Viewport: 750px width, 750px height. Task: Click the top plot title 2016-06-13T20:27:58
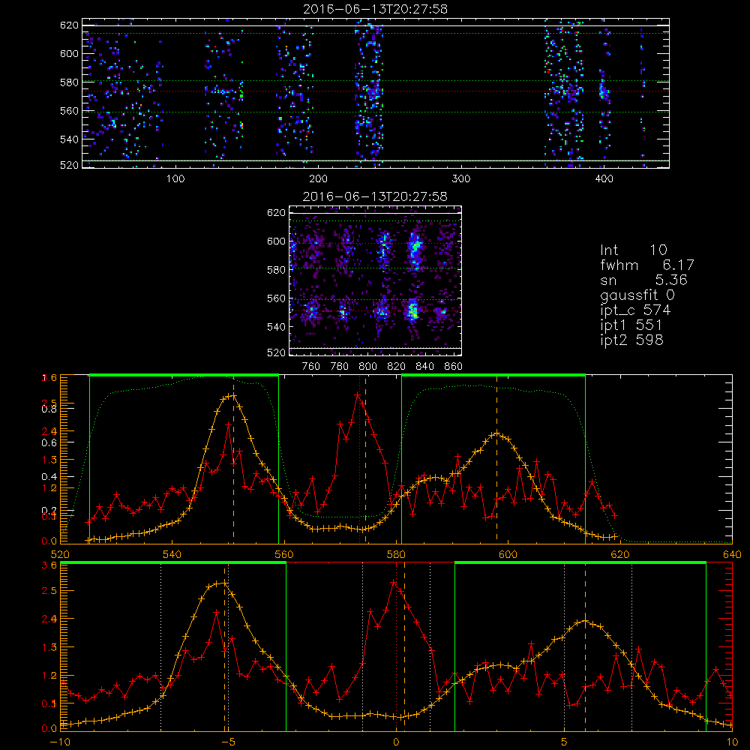pyautogui.click(x=376, y=9)
